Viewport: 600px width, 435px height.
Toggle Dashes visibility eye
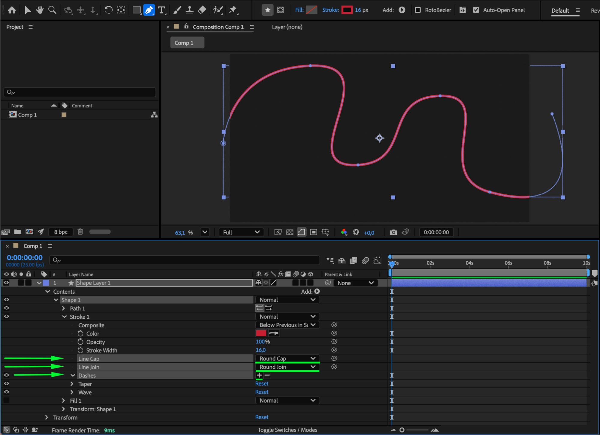click(x=6, y=375)
